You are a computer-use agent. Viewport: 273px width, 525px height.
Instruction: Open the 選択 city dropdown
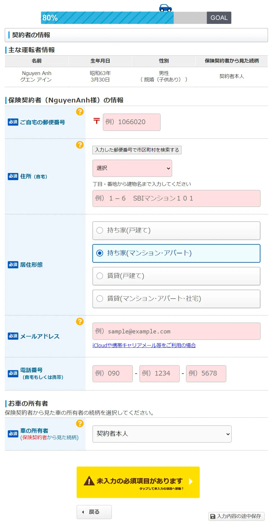[132, 168]
